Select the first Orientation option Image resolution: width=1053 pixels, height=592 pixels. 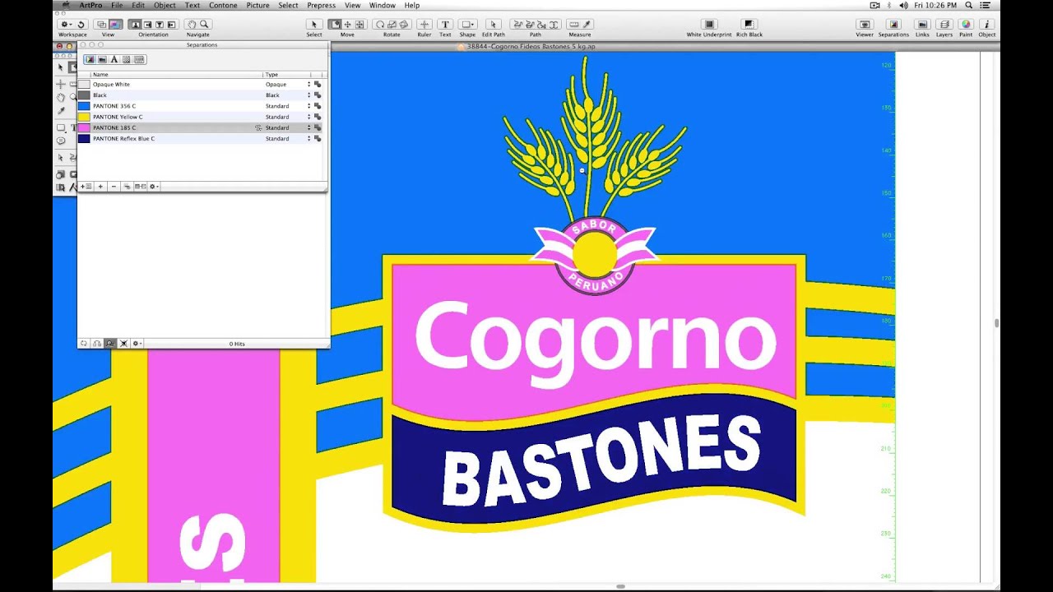[135, 25]
